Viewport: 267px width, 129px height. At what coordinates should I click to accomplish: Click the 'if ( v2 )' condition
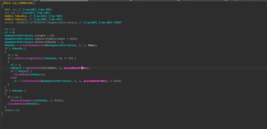click(14, 97)
